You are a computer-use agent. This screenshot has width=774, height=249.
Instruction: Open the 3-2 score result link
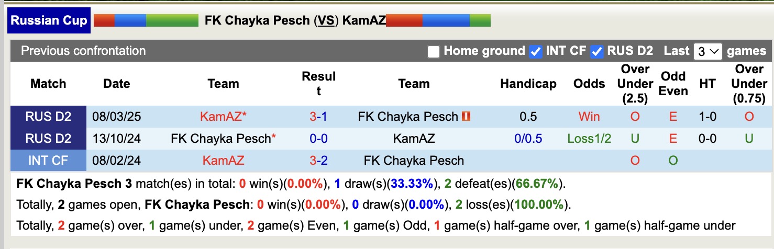coord(318,161)
